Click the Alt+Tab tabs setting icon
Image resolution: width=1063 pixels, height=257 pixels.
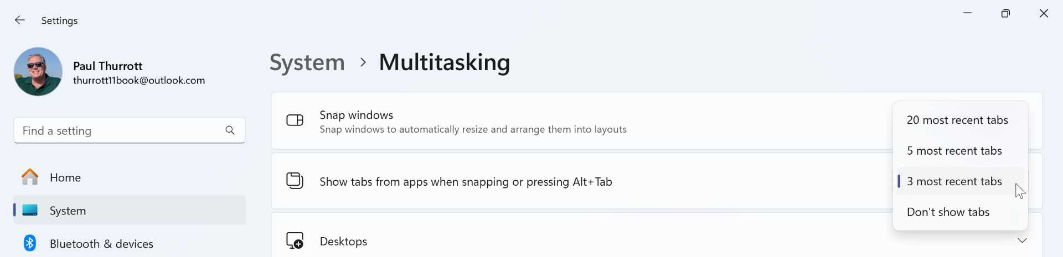[295, 181]
